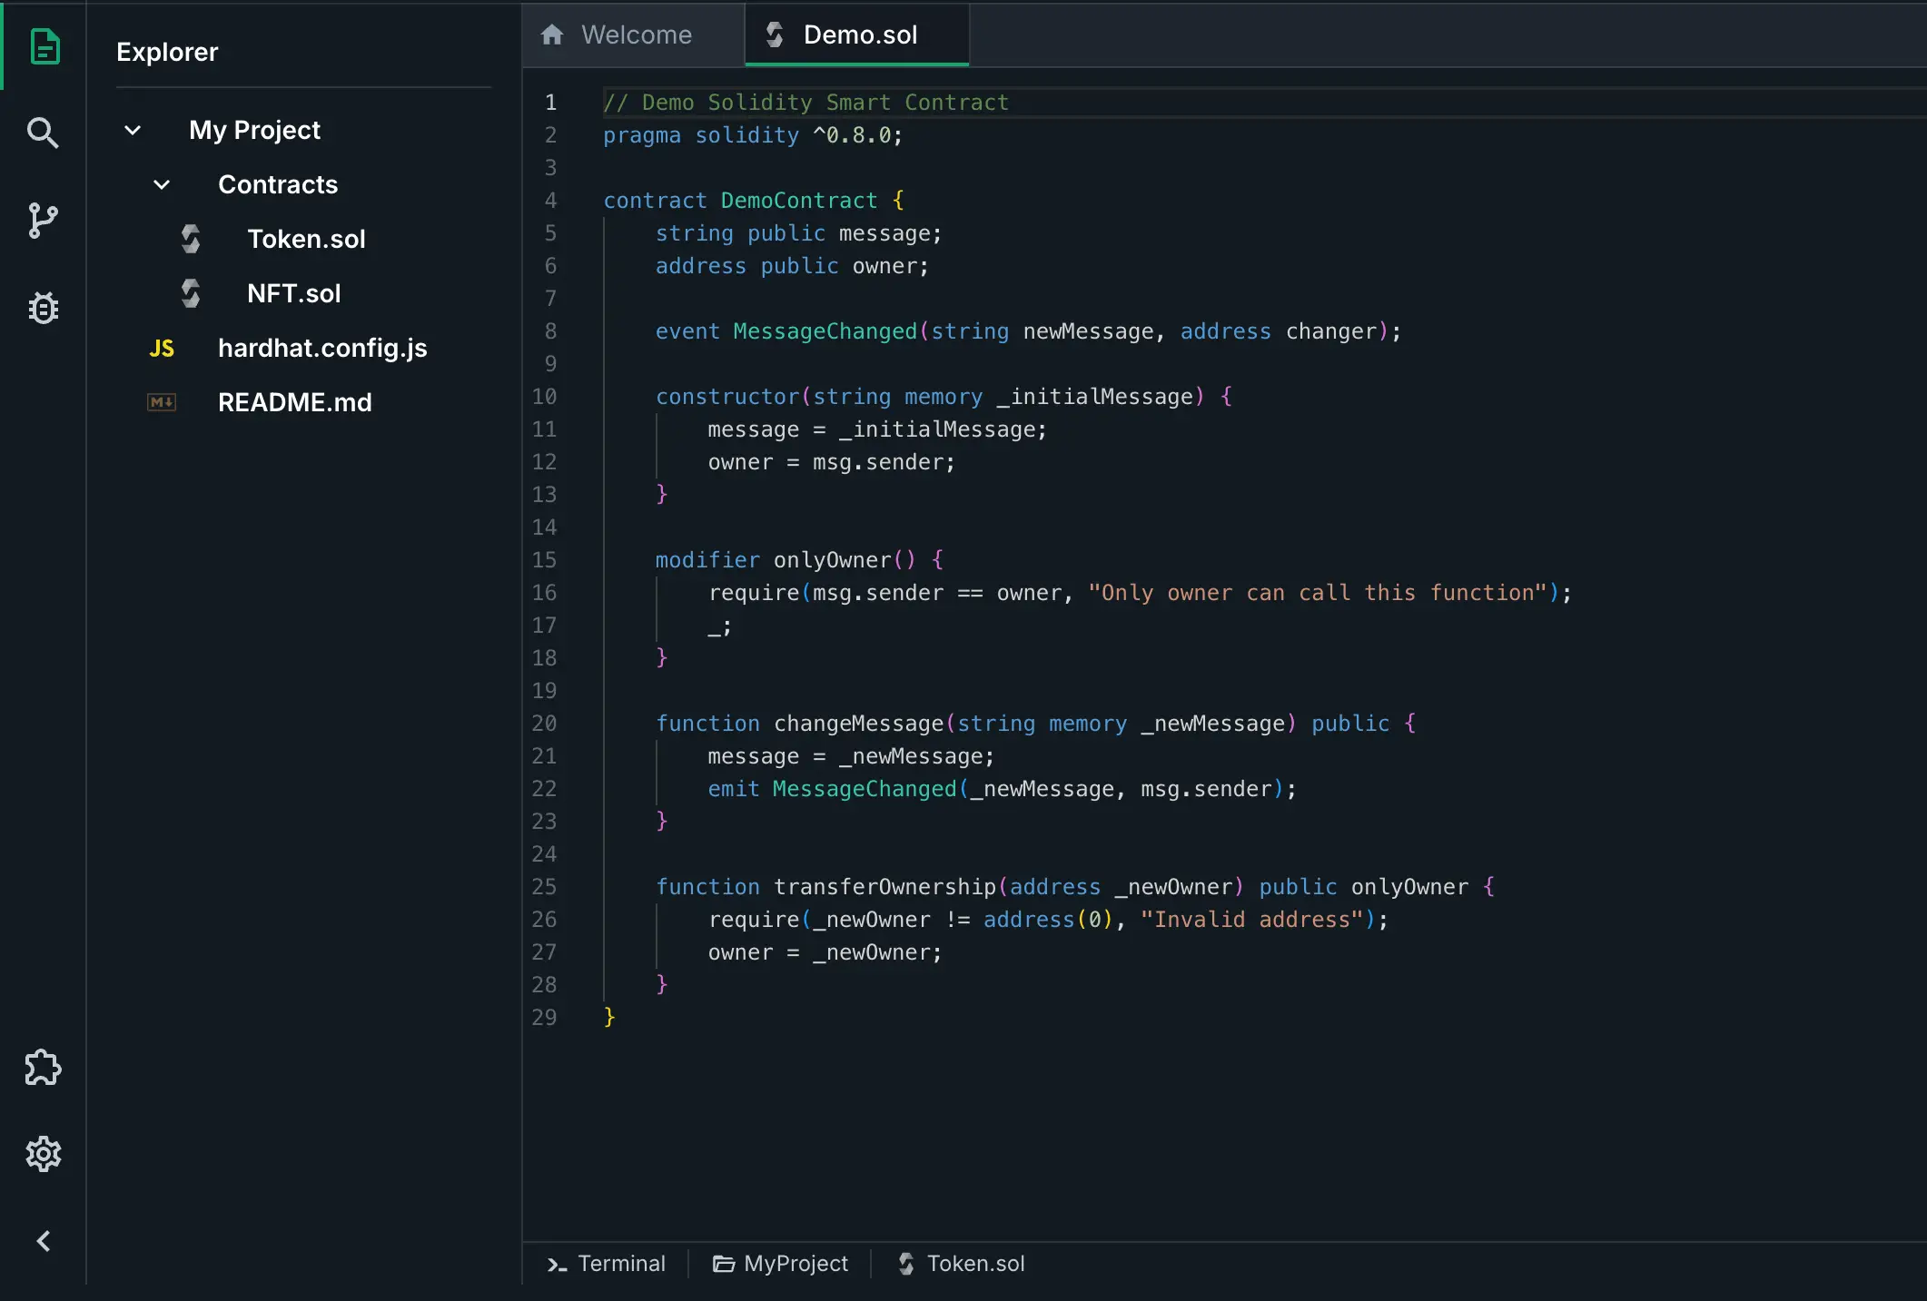Click the "transferOwnership" function name
1927x1301 pixels.
[884, 887]
